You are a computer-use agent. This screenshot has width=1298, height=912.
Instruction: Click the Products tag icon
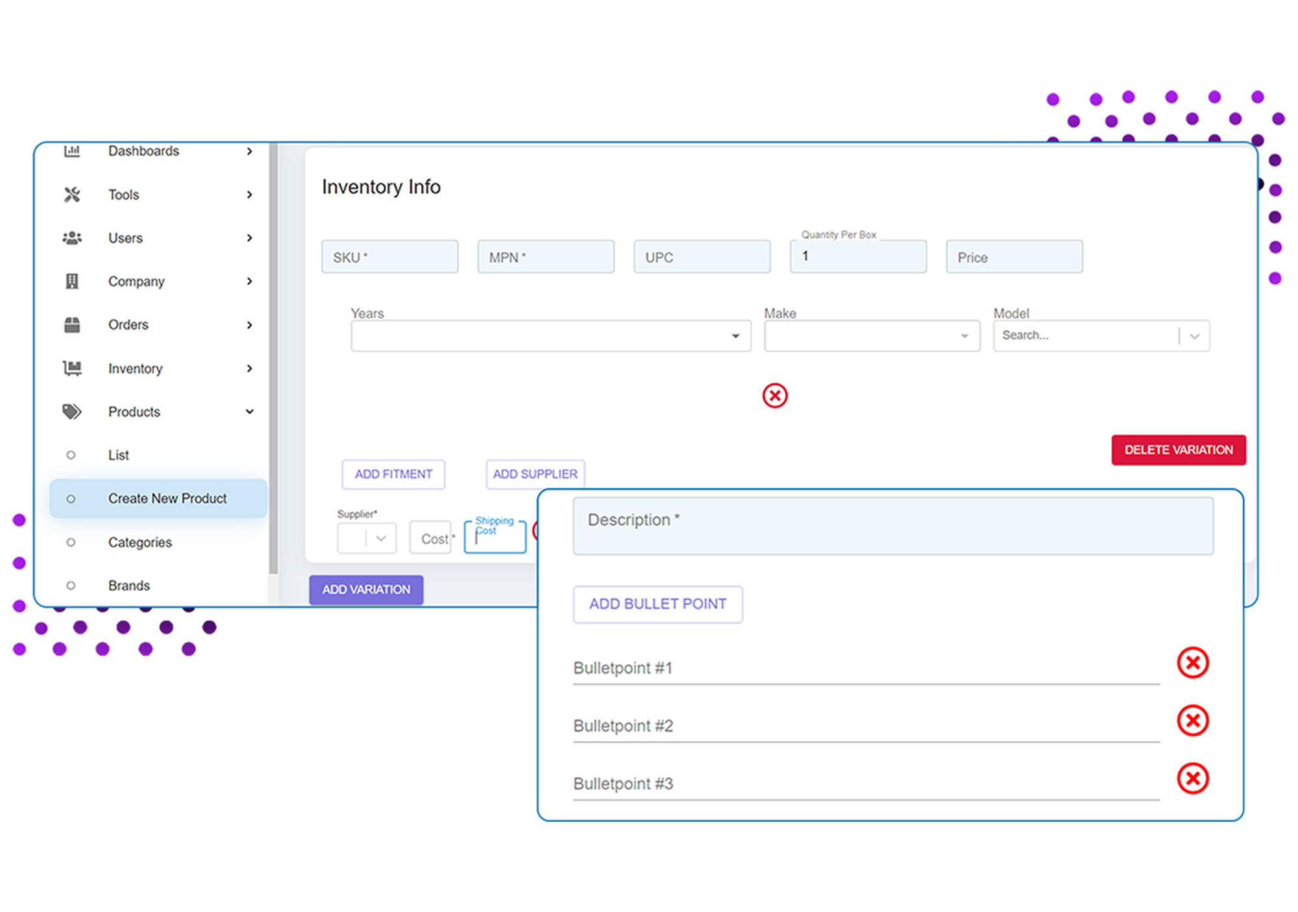click(x=72, y=412)
